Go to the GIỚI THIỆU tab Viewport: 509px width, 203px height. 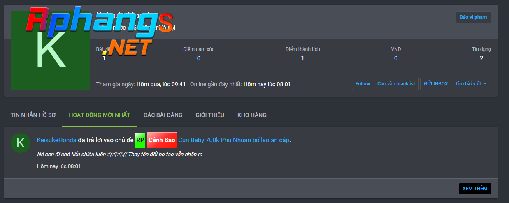coord(210,115)
